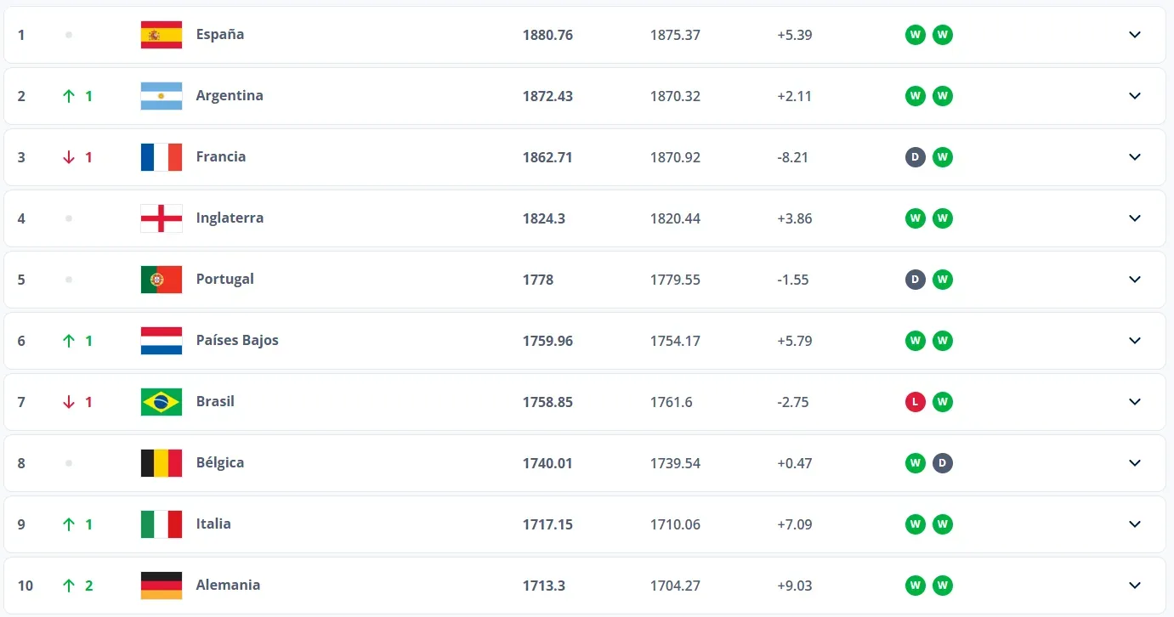The height and width of the screenshot is (617, 1174).
Task: Select the Bélgica flag icon
Action: [x=161, y=463]
